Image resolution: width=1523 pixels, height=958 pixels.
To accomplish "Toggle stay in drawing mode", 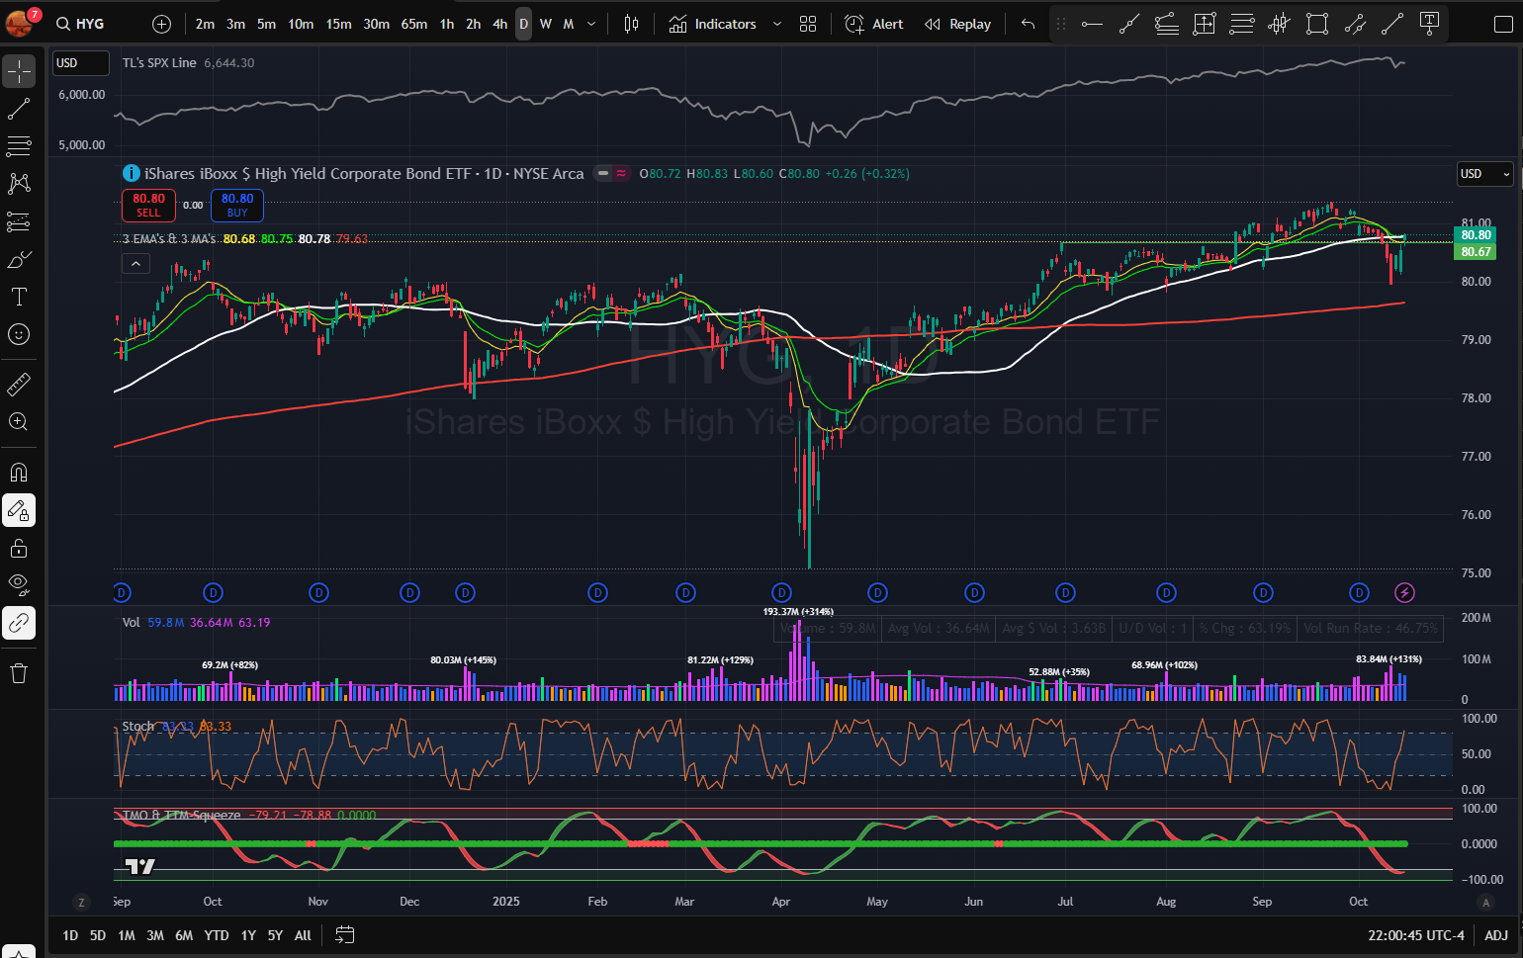I will coord(19,510).
